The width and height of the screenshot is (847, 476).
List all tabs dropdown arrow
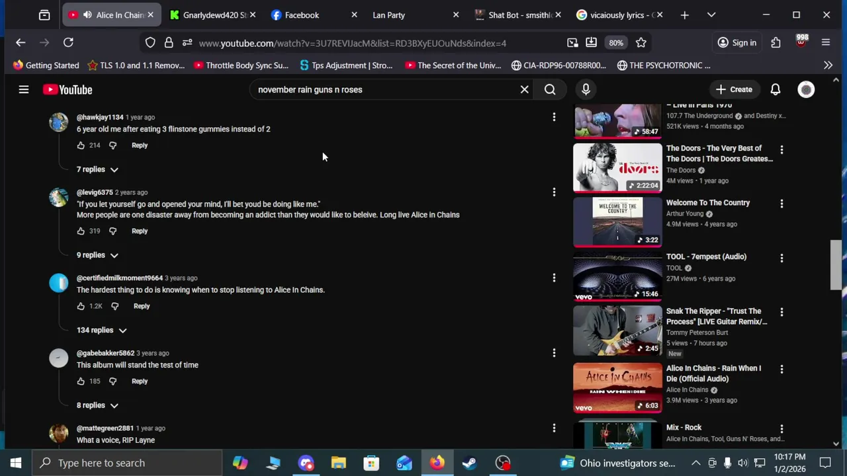pos(711,15)
